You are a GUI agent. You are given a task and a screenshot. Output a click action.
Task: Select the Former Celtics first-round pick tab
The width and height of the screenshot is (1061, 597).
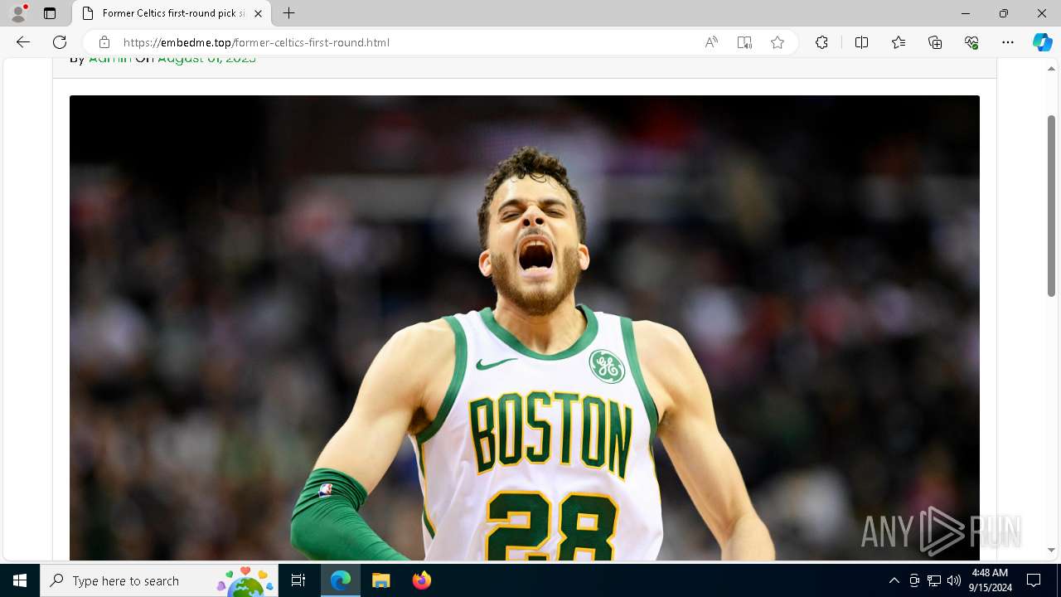point(172,13)
